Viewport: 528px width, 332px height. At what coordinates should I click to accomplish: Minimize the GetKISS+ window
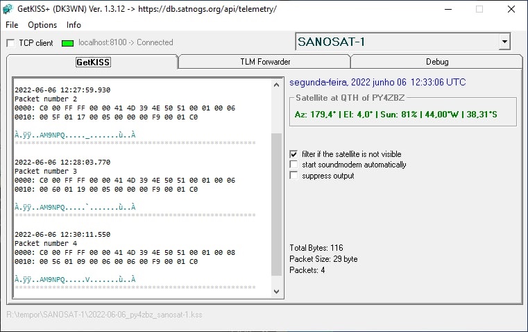[x=448, y=9]
